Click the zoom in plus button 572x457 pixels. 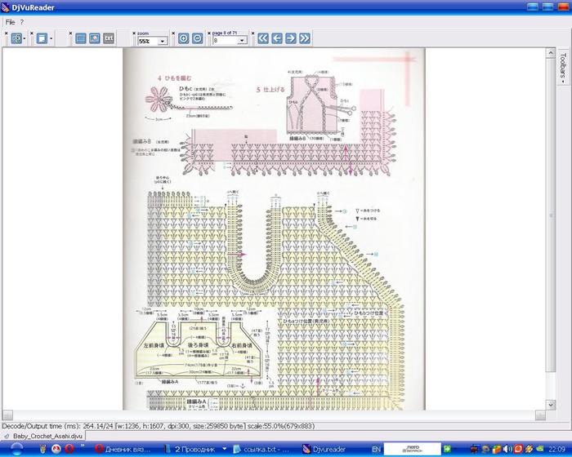point(184,38)
